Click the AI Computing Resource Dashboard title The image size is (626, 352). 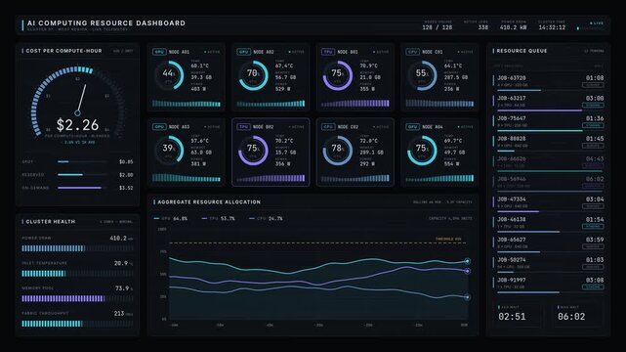[x=106, y=23]
